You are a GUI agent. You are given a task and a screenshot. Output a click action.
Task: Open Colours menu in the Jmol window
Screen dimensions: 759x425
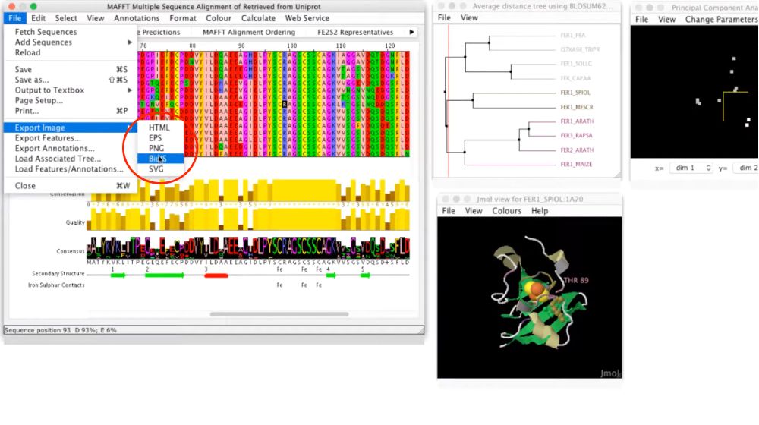[x=506, y=211]
